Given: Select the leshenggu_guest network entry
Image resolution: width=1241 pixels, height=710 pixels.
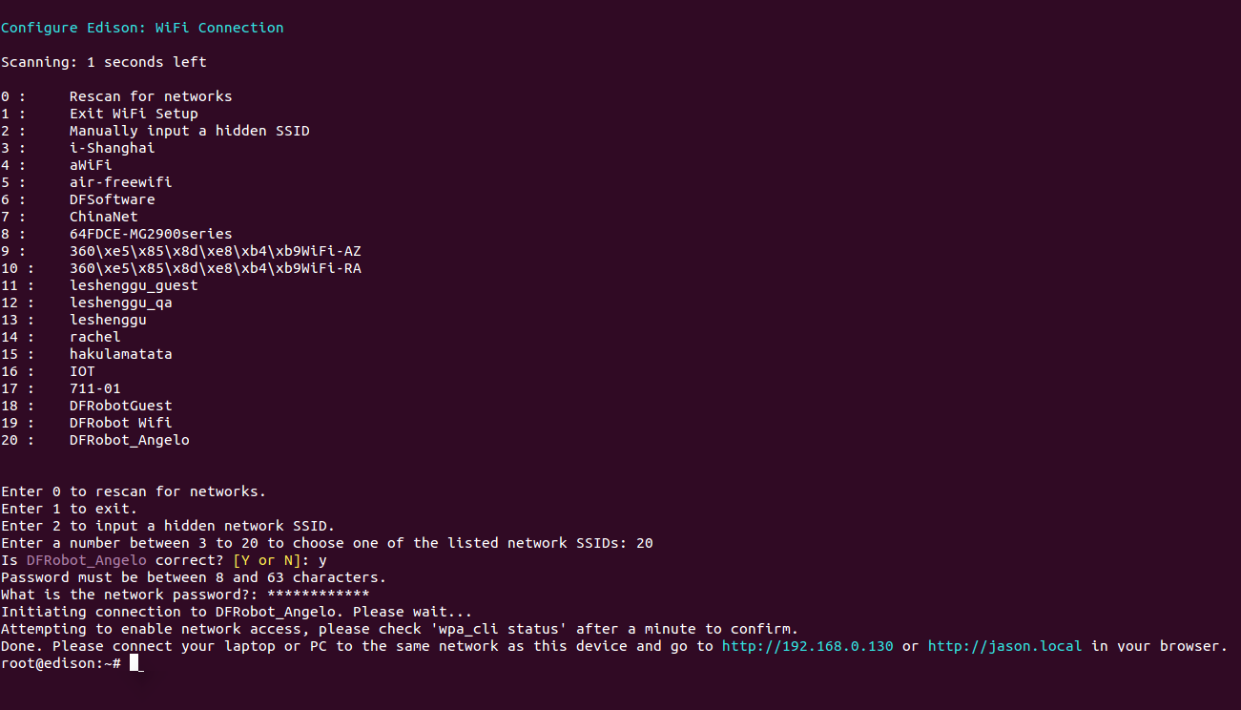Looking at the screenshot, I should (134, 285).
